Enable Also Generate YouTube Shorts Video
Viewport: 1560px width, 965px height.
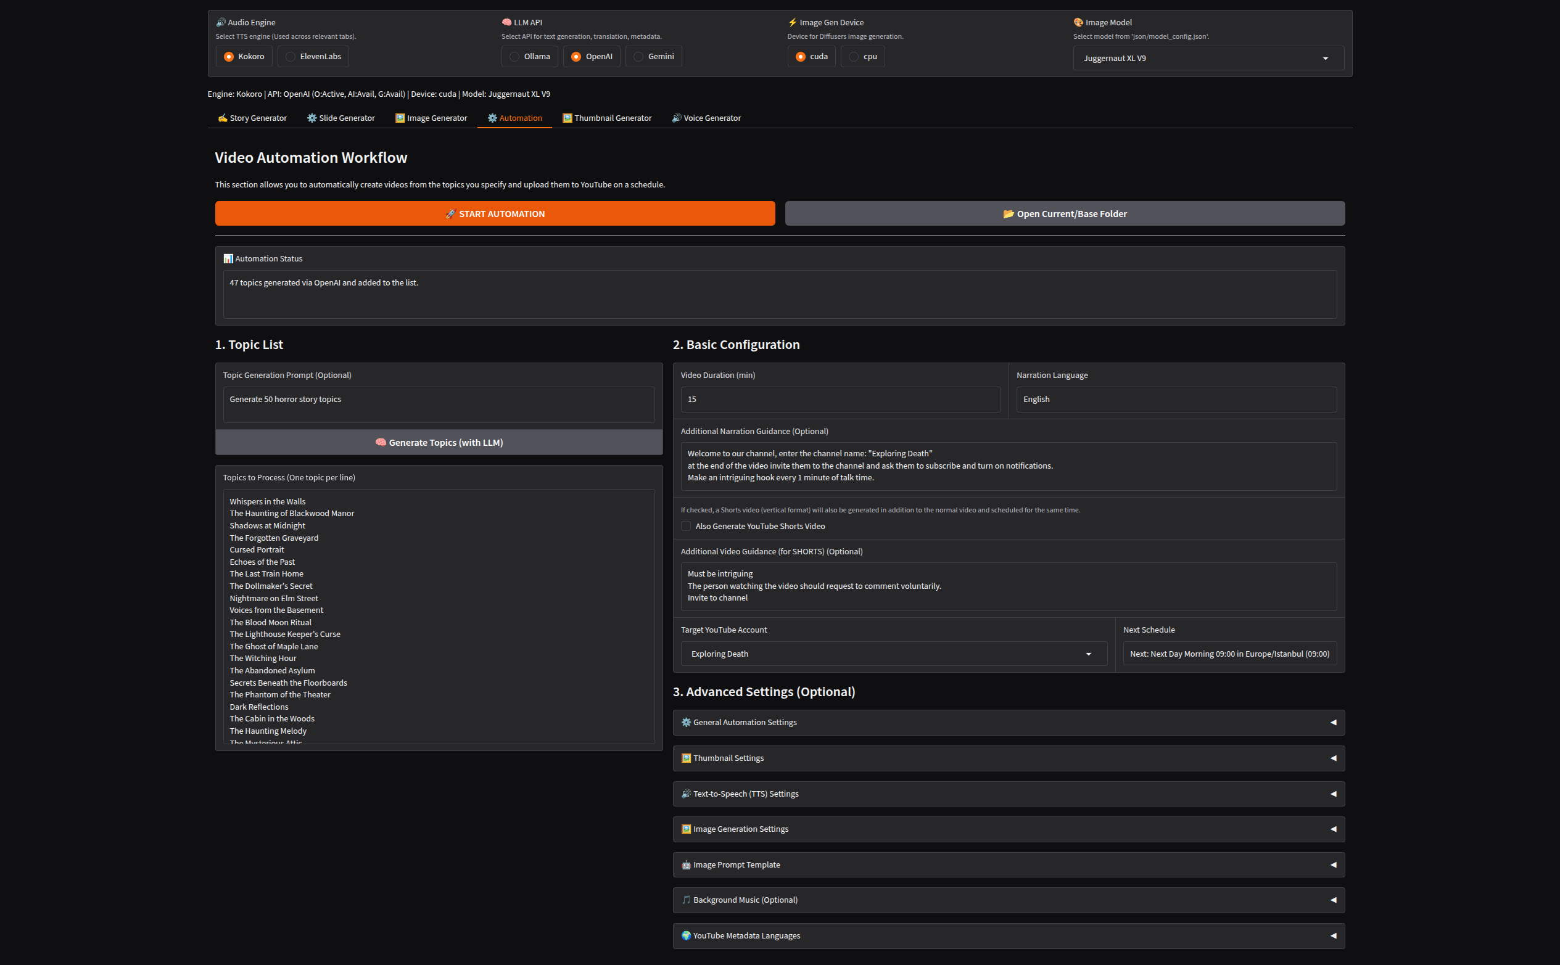click(x=686, y=526)
